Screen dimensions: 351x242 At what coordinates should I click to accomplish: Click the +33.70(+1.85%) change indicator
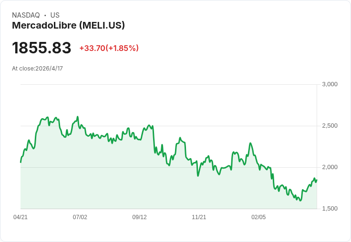click(x=109, y=48)
